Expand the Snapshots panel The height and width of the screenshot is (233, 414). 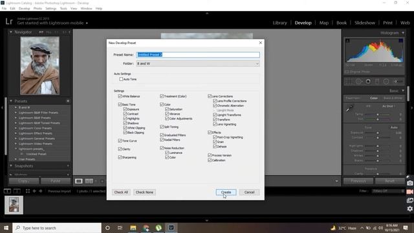click(11, 166)
